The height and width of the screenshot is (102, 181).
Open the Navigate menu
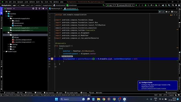point(20,2)
